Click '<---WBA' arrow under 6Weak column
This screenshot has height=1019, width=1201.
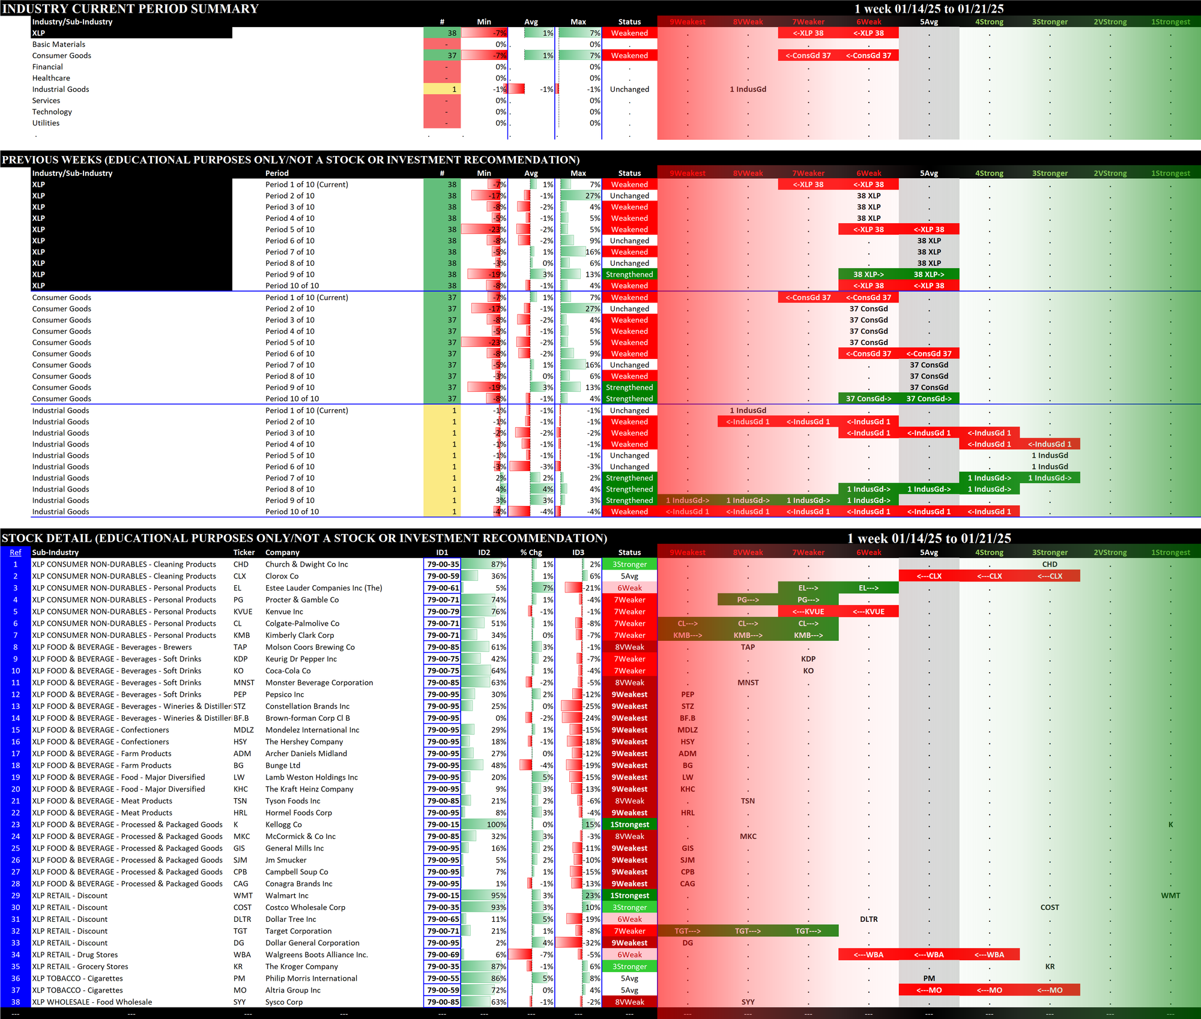click(x=868, y=955)
